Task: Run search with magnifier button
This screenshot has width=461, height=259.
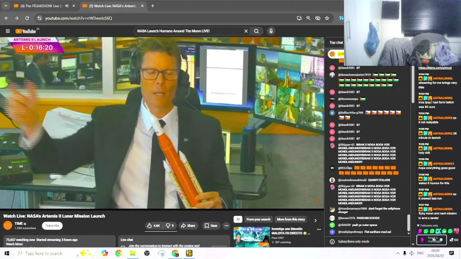Action: click(x=256, y=31)
